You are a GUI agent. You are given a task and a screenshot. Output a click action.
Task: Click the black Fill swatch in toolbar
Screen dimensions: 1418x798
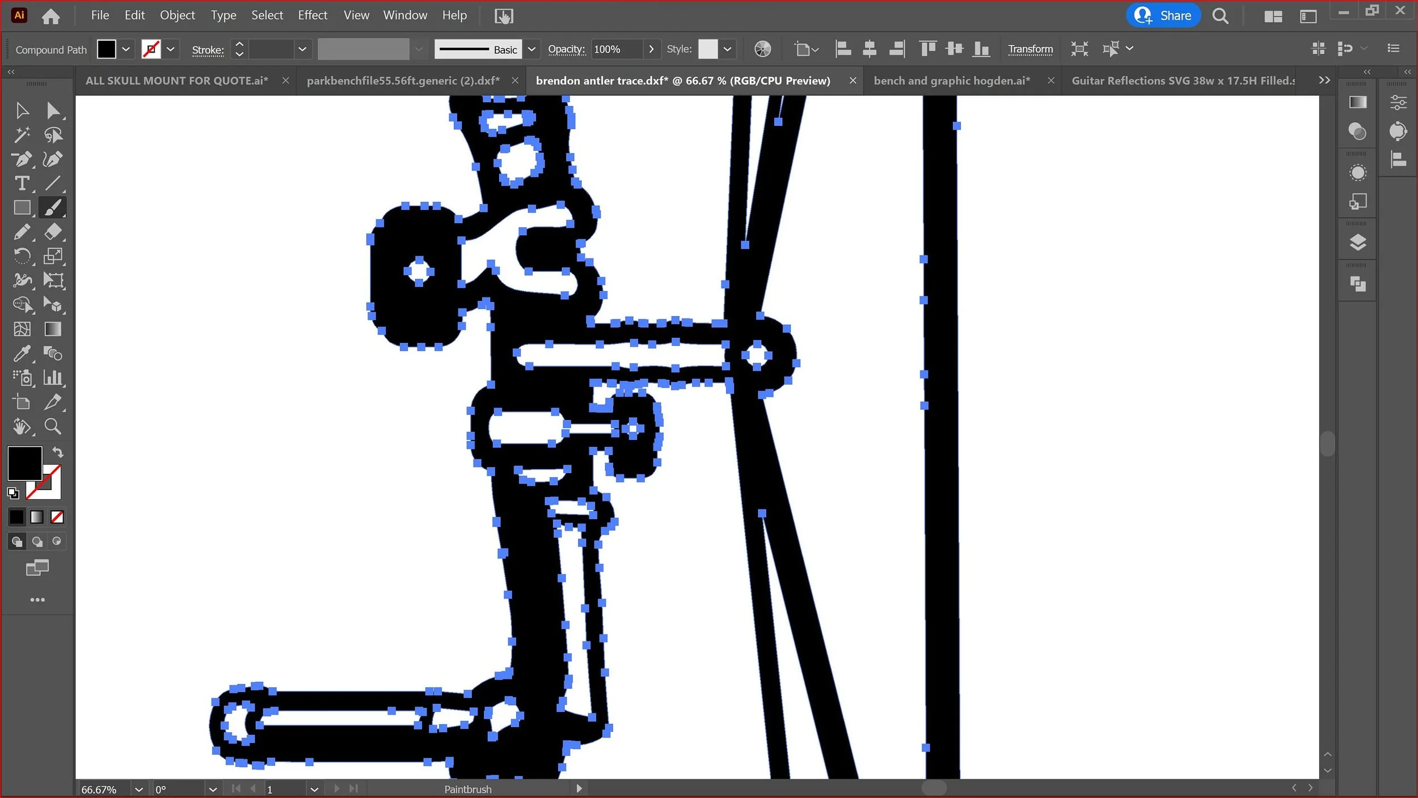tap(24, 463)
